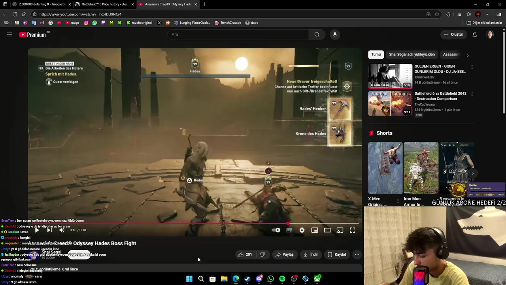Select Shai Segal adlı yükleyiciden chip
This screenshot has height=285, width=506.
pos(412,55)
